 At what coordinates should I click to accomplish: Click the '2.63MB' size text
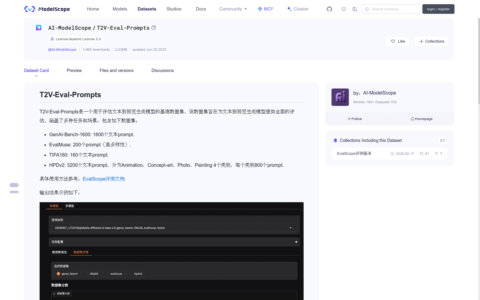pos(121,49)
